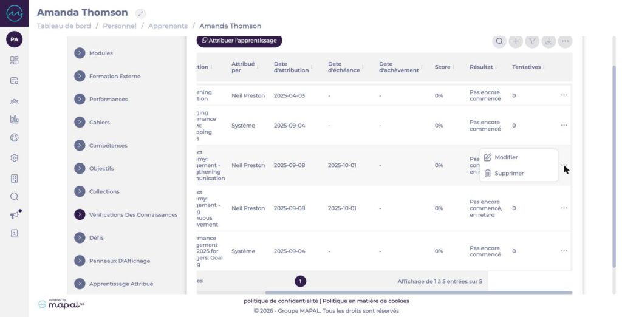
Task: Open row actions for 'gers: Goal' Système row
Action: click(x=564, y=251)
